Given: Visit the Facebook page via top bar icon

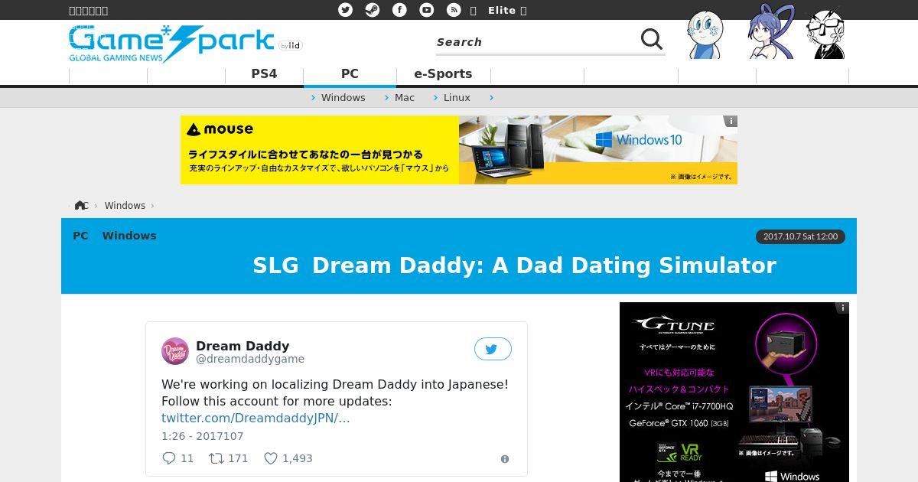Looking at the screenshot, I should coord(399,10).
